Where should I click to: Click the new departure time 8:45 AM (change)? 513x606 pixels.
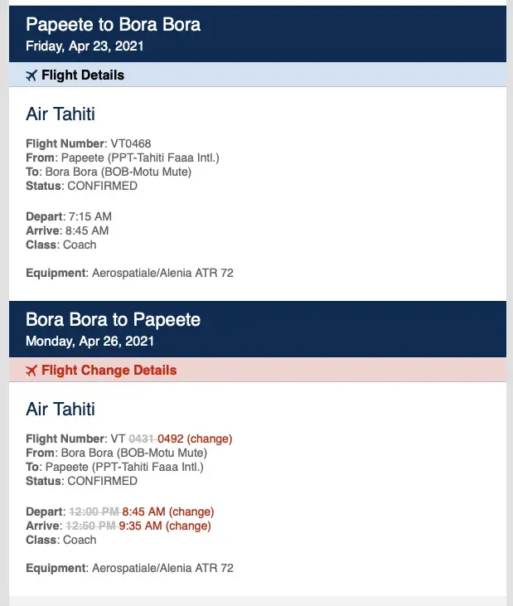(x=167, y=511)
